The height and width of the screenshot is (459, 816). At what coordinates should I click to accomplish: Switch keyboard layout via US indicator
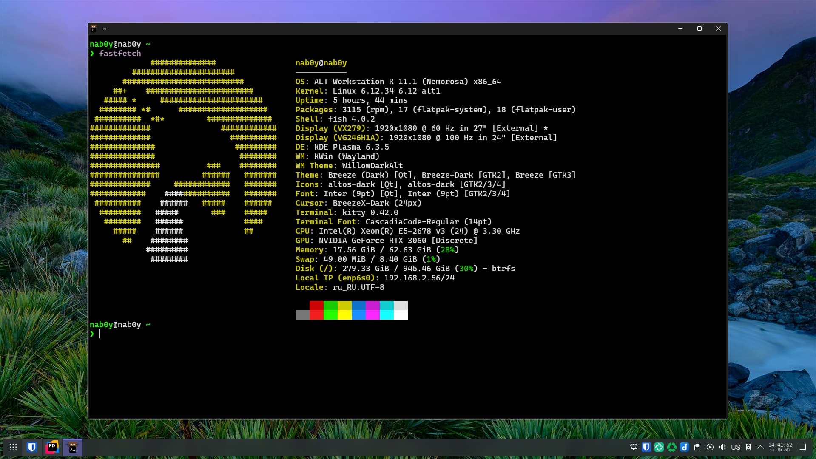point(736,447)
